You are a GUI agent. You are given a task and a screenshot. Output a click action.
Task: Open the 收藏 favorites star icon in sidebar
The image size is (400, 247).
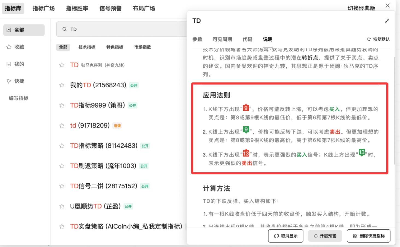[8, 47]
